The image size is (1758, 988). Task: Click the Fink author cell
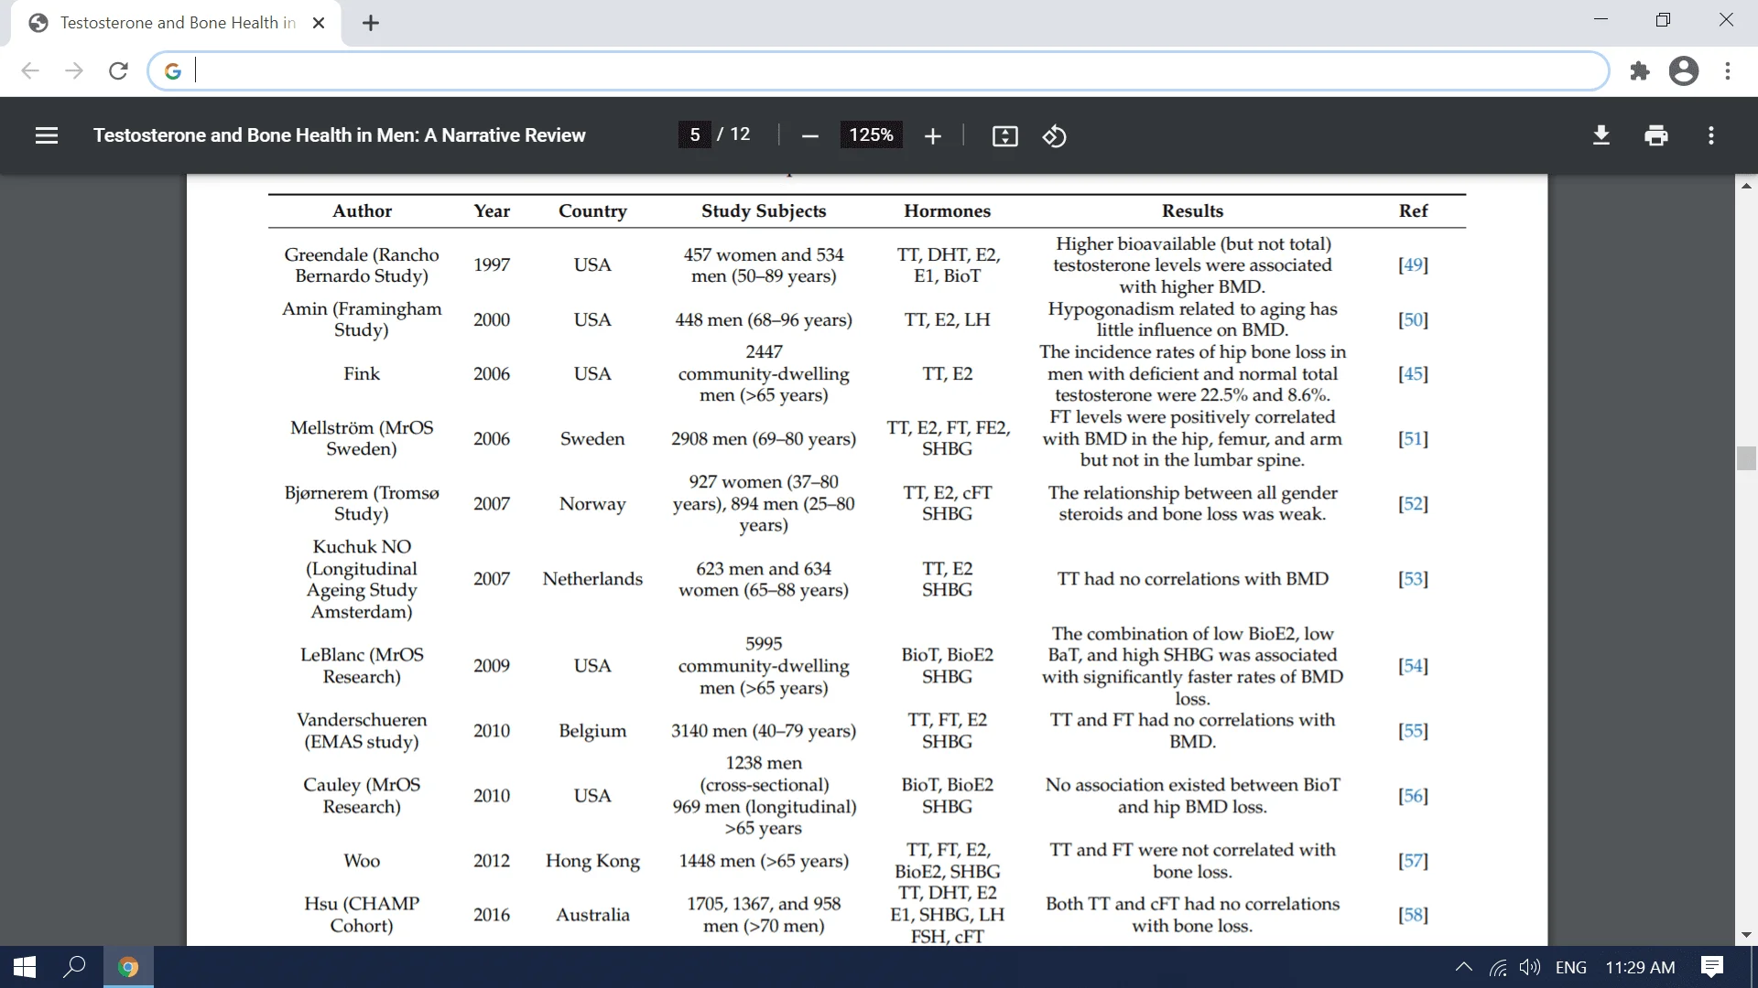pos(362,373)
